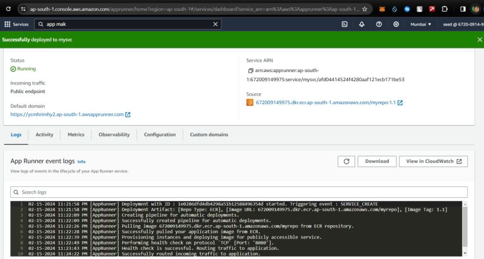Switch to the Activity tab
The image size is (484, 259).
pos(44,134)
